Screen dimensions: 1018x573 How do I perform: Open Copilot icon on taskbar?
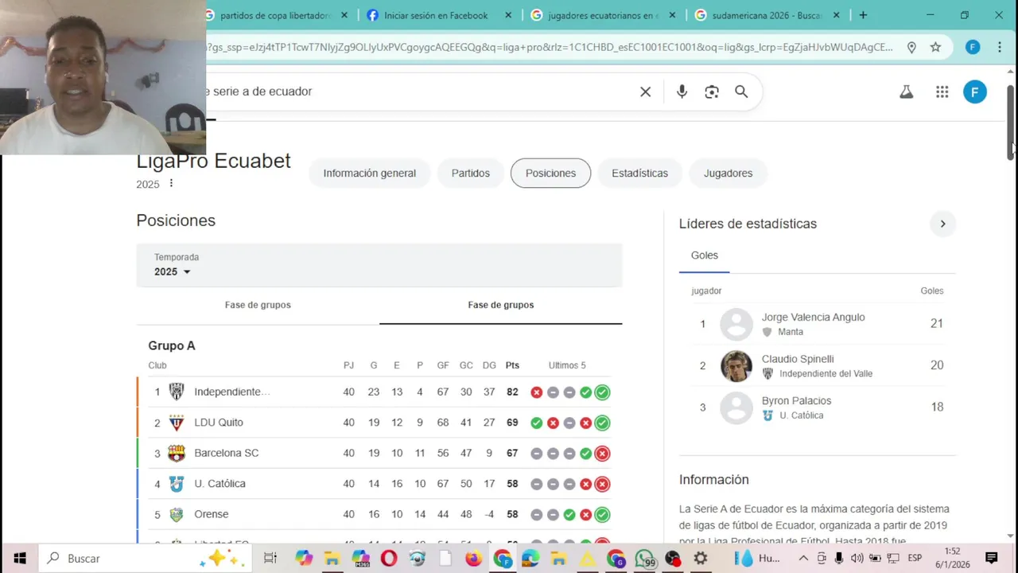tap(304, 559)
